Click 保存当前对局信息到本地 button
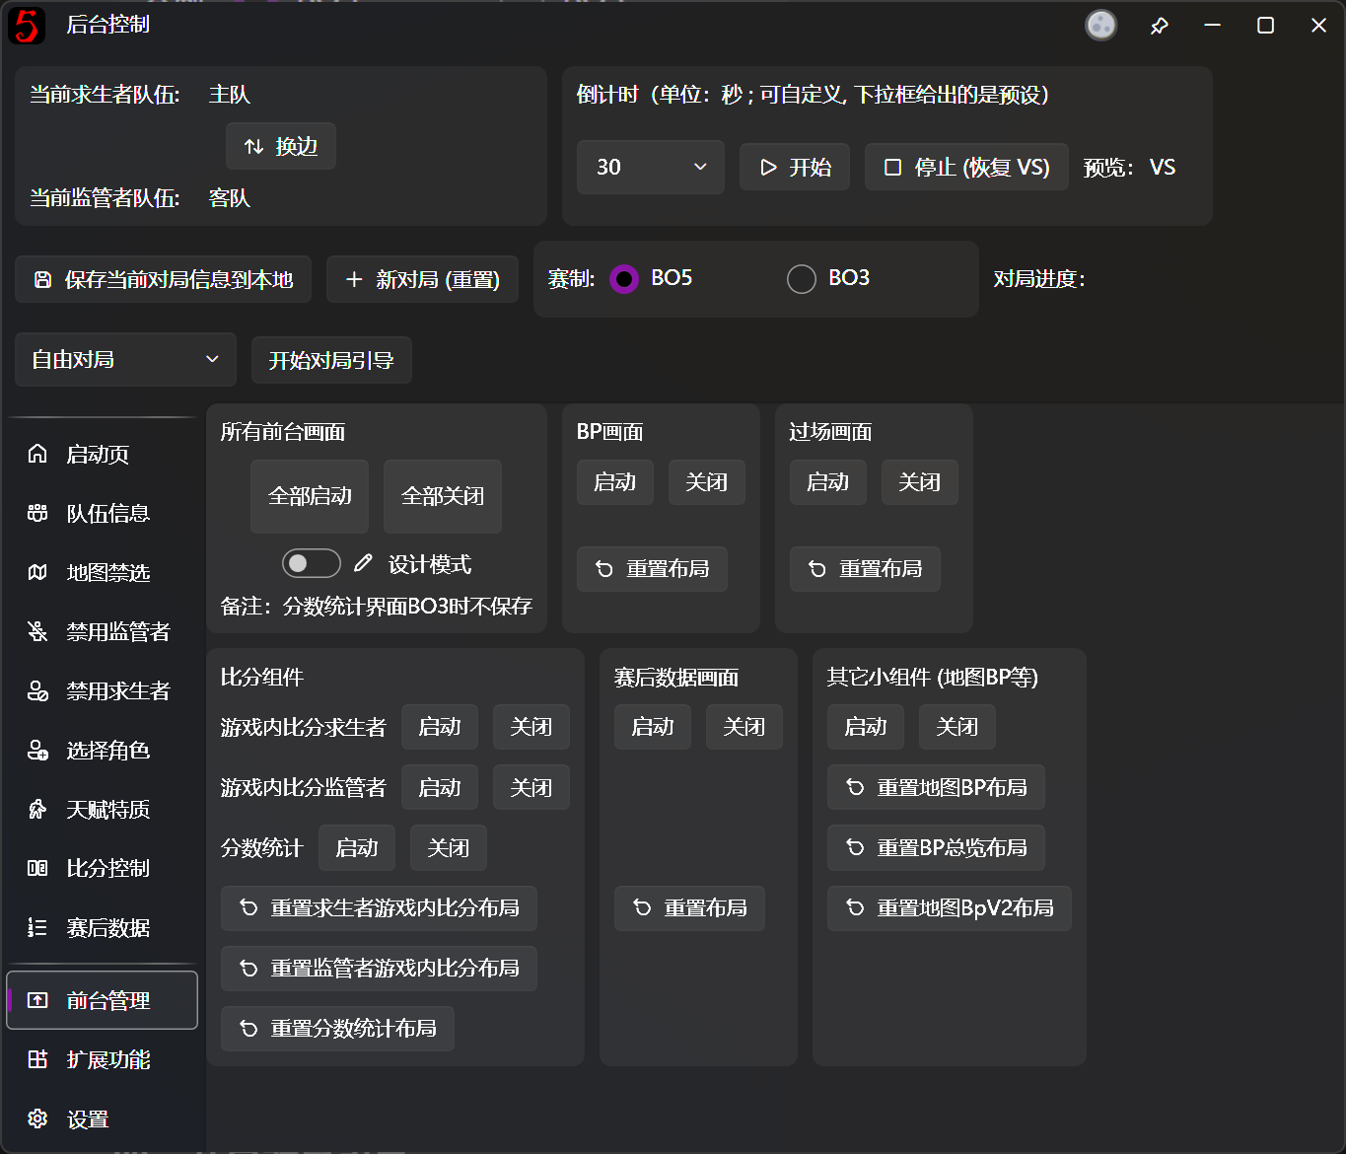This screenshot has width=1346, height=1154. (163, 279)
